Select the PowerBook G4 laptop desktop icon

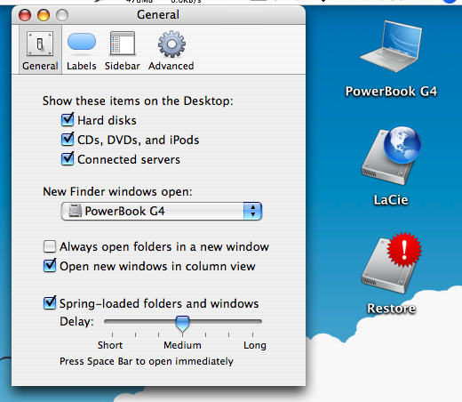[391, 46]
